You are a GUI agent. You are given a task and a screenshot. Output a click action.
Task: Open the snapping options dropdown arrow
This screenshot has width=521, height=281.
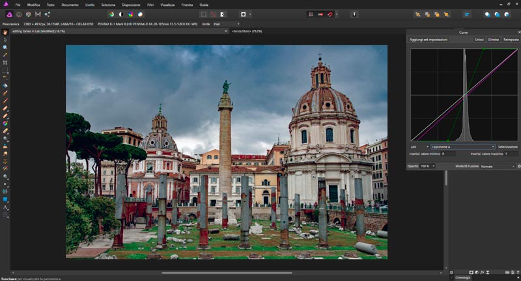[x=337, y=14]
